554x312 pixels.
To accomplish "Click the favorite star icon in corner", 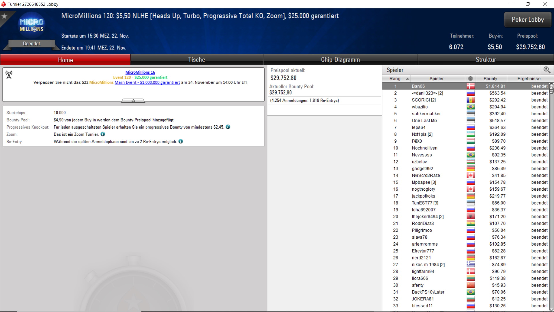I will pyautogui.click(x=4, y=16).
